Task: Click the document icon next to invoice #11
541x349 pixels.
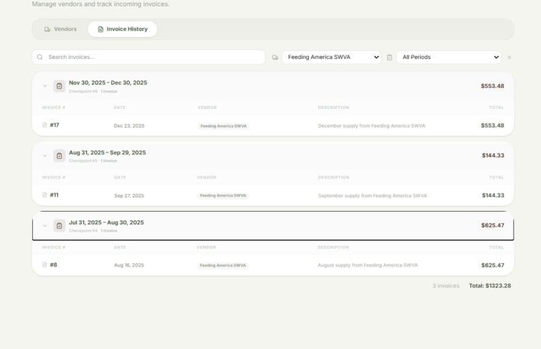Action: pos(44,195)
